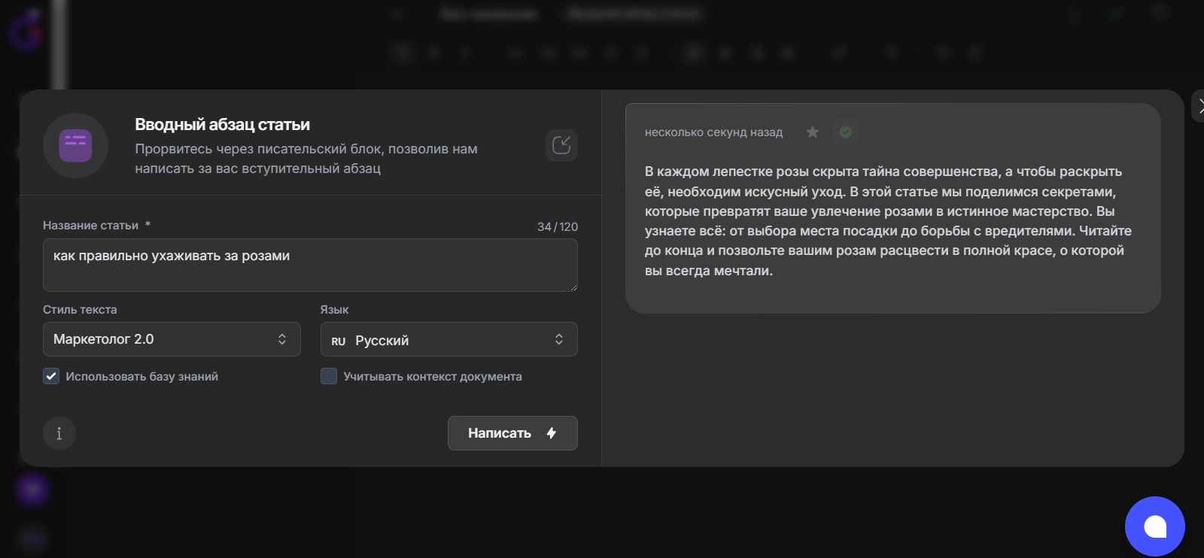Click the purple circle icon in left sidebar
Image resolution: width=1204 pixels, height=558 pixels.
pos(32,490)
